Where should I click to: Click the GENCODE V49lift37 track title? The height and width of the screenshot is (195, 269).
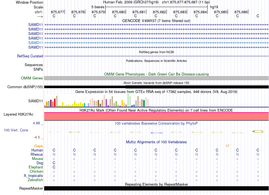(x=156, y=21)
